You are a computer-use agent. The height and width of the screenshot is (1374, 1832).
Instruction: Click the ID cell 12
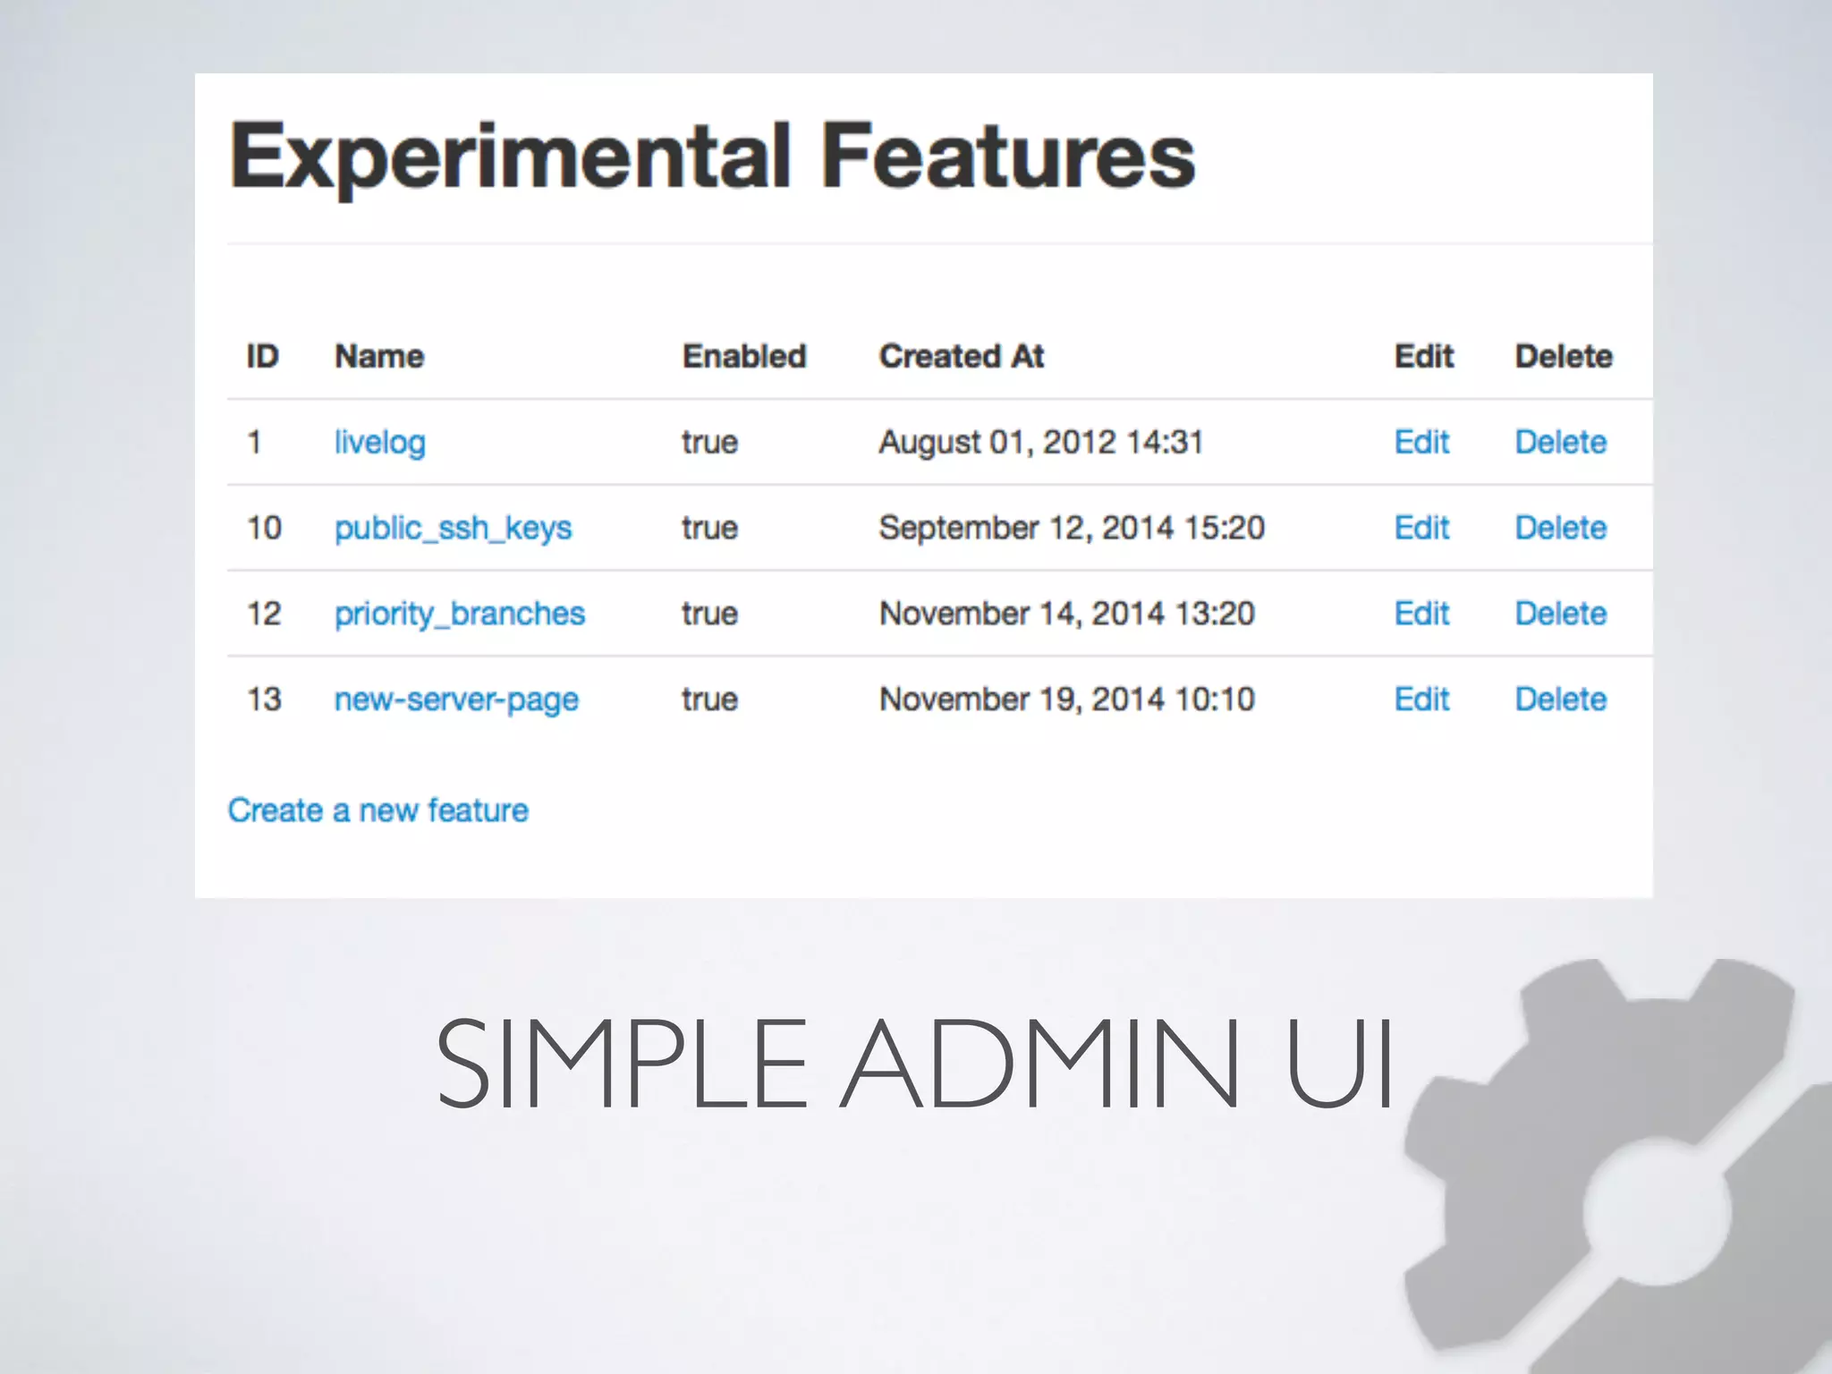tap(264, 614)
